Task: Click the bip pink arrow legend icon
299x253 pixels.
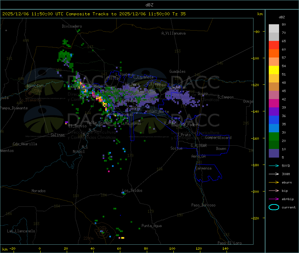Action: pyautogui.click(x=274, y=190)
